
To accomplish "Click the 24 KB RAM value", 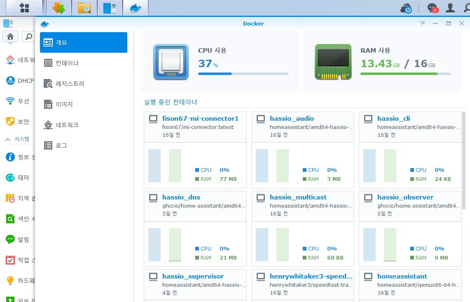I will (443, 179).
